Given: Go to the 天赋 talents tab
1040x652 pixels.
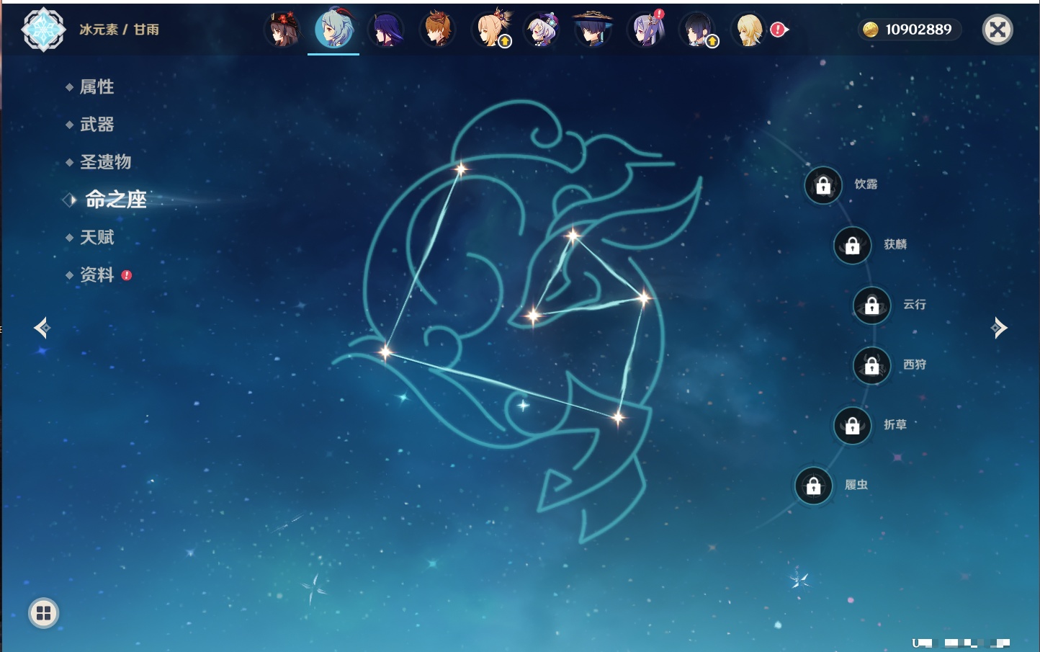Looking at the screenshot, I should pyautogui.click(x=97, y=237).
